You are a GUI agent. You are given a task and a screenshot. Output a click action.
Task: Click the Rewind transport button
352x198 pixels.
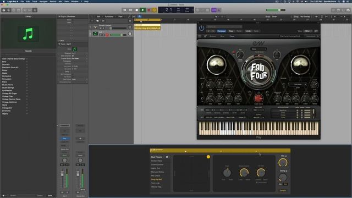pos(125,10)
